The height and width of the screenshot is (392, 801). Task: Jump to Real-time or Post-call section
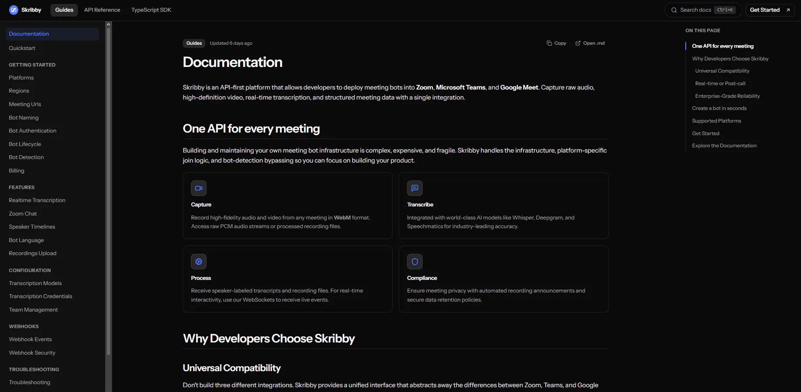point(720,83)
